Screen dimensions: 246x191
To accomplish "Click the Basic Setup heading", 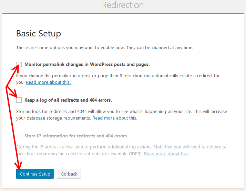I will (x=39, y=33).
